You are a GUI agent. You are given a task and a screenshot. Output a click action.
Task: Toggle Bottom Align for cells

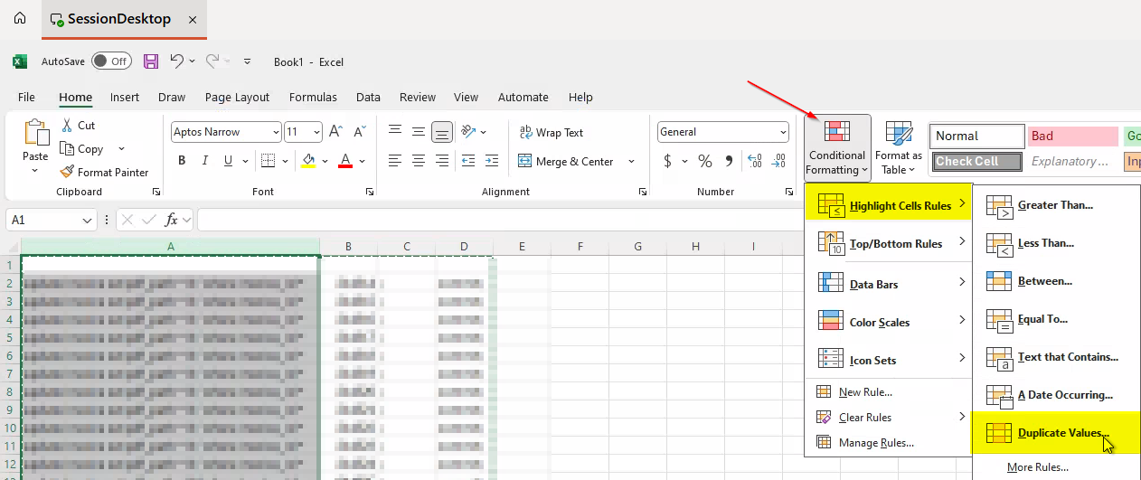click(x=442, y=132)
